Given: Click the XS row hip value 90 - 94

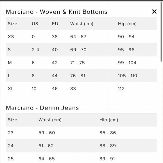Looking at the screenshot, I should 126,37.
